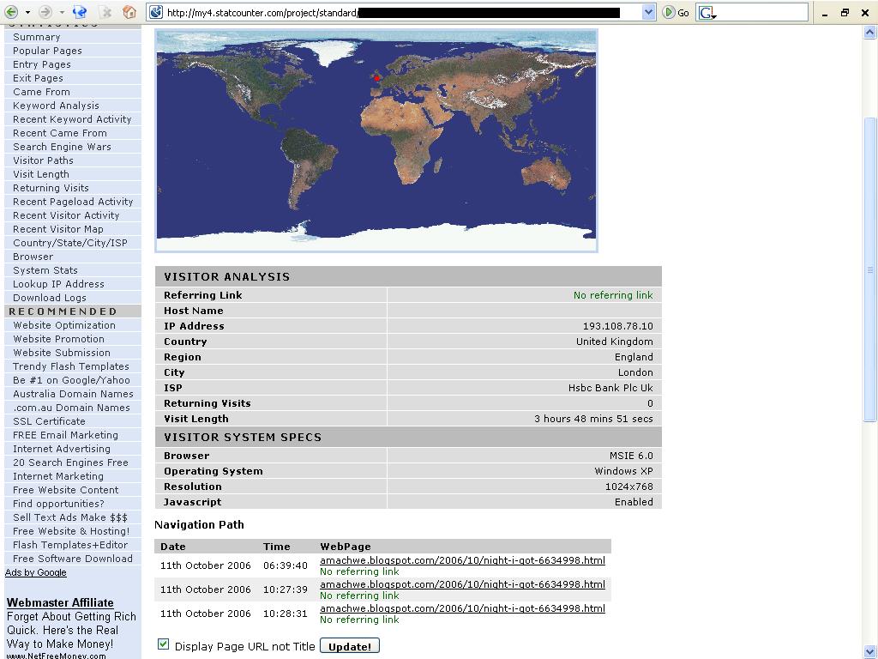Viewport: 878px width, 659px height.
Task: Open Recent Visitor Activity
Action: (66, 215)
